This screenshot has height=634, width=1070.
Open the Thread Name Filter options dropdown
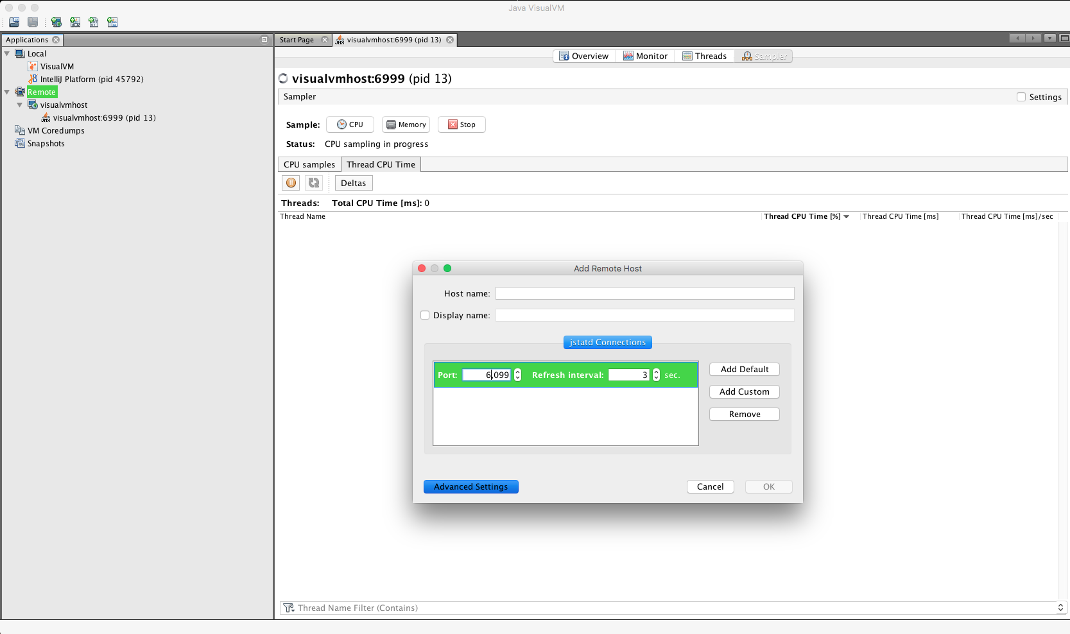pos(1060,608)
